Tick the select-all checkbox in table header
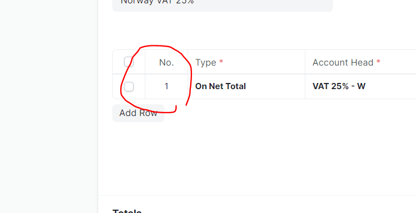Image resolution: width=416 pixels, height=213 pixels. point(129,62)
